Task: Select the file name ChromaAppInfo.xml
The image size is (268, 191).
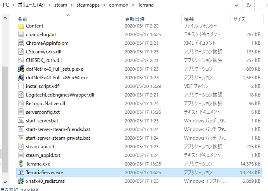Action: [x=48, y=43]
